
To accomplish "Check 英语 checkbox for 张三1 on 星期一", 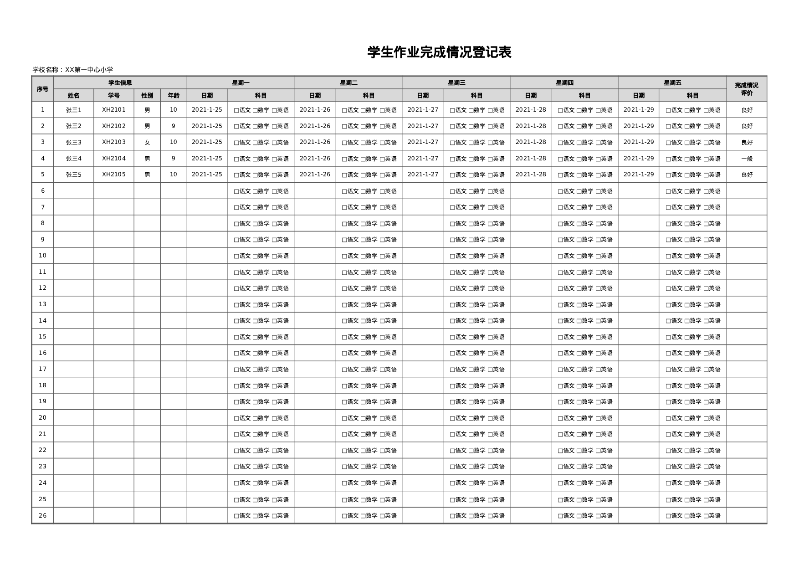I will coord(274,109).
